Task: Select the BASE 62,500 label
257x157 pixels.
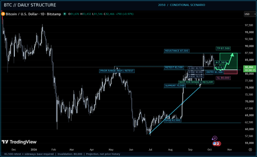Action: click(172, 120)
